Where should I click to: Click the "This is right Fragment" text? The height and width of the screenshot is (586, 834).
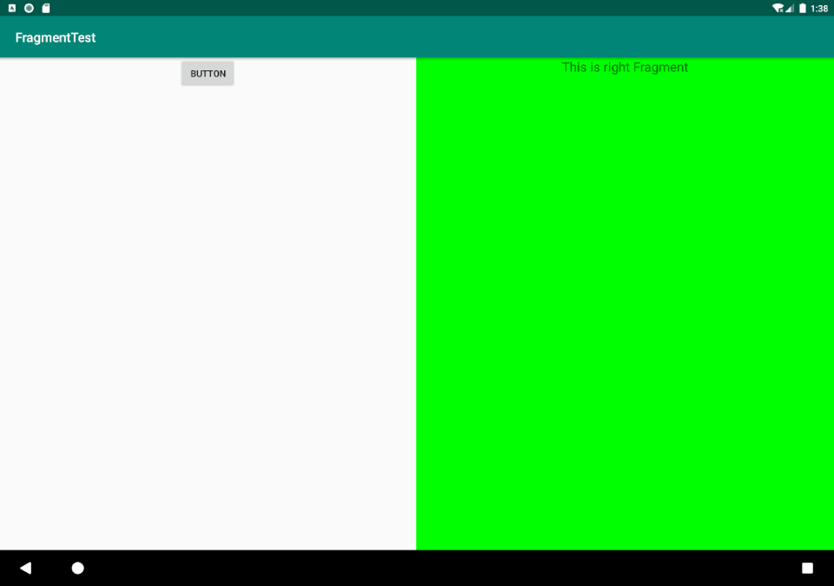pyautogui.click(x=625, y=68)
